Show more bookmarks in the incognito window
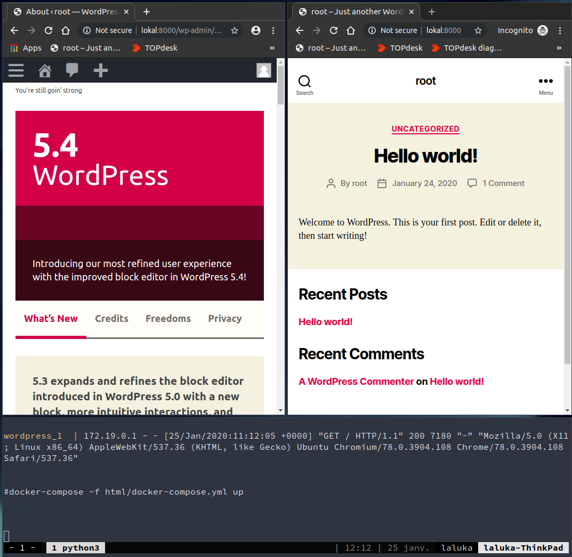The image size is (572, 557). click(559, 48)
